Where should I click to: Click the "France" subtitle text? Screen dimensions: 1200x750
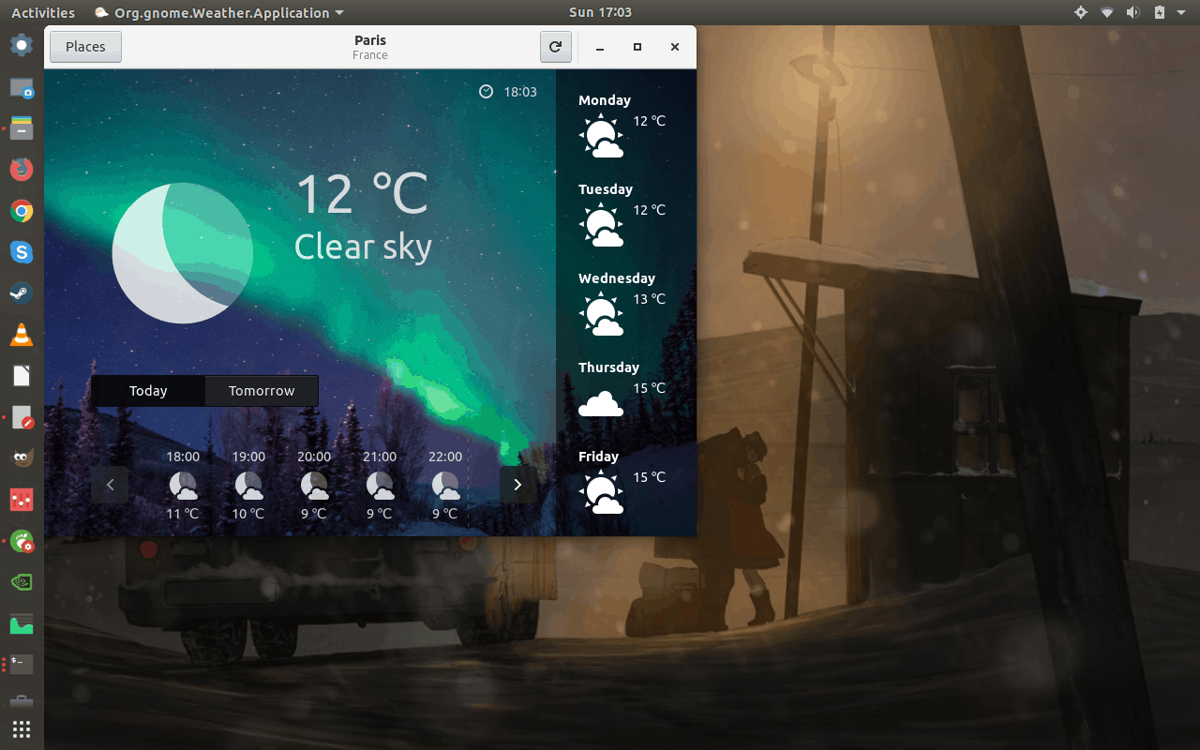point(370,55)
